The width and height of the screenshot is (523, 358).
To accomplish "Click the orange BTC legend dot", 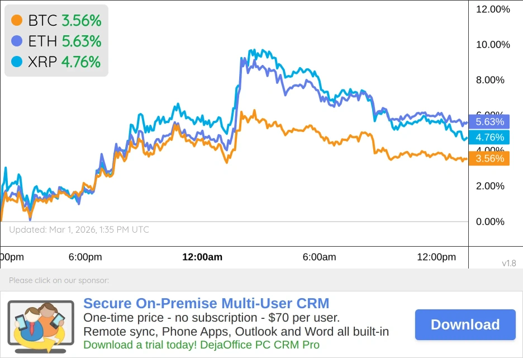I will [x=17, y=21].
